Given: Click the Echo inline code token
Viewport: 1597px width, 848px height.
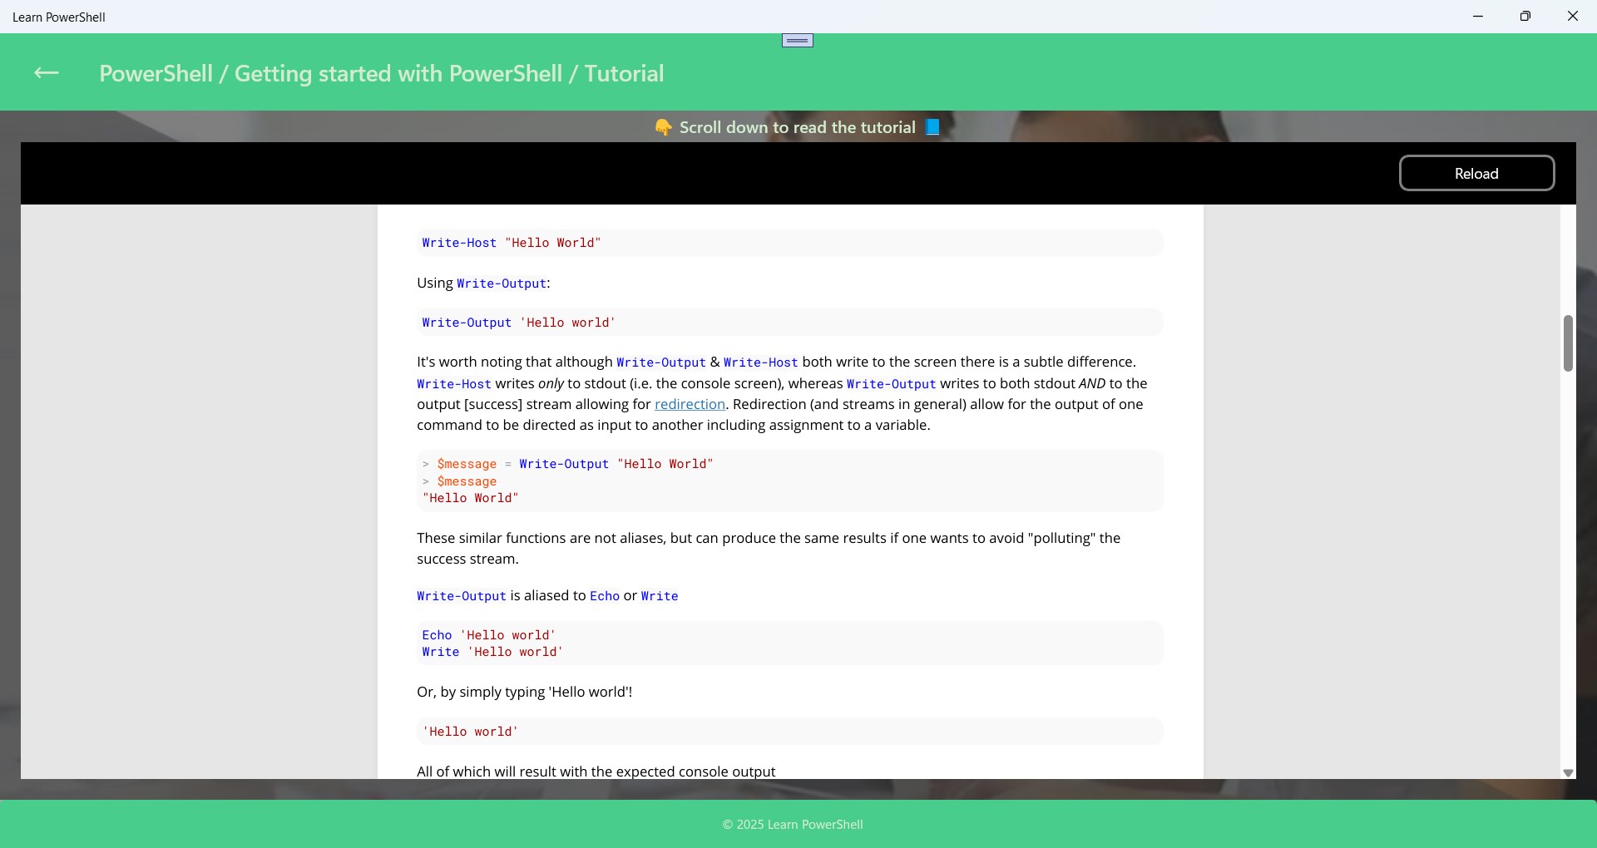Looking at the screenshot, I should click(x=605, y=596).
